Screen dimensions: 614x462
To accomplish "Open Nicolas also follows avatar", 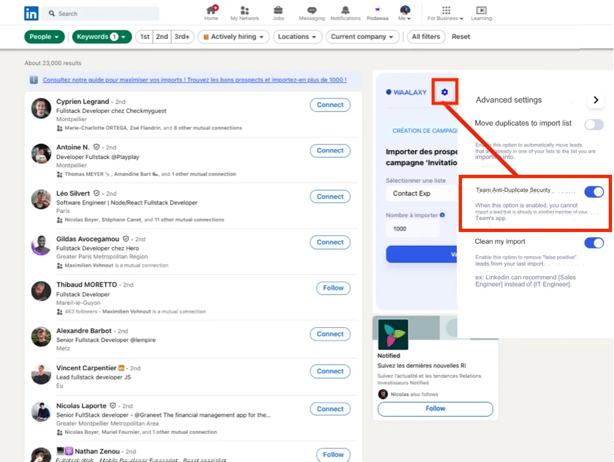I will click(x=382, y=394).
